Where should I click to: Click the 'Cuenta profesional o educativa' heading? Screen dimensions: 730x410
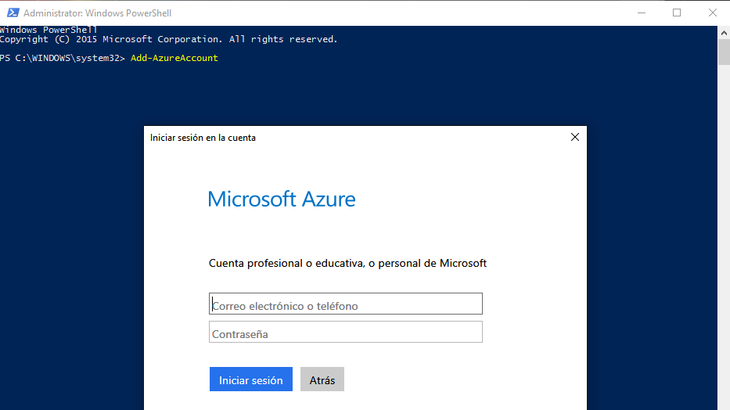347,263
